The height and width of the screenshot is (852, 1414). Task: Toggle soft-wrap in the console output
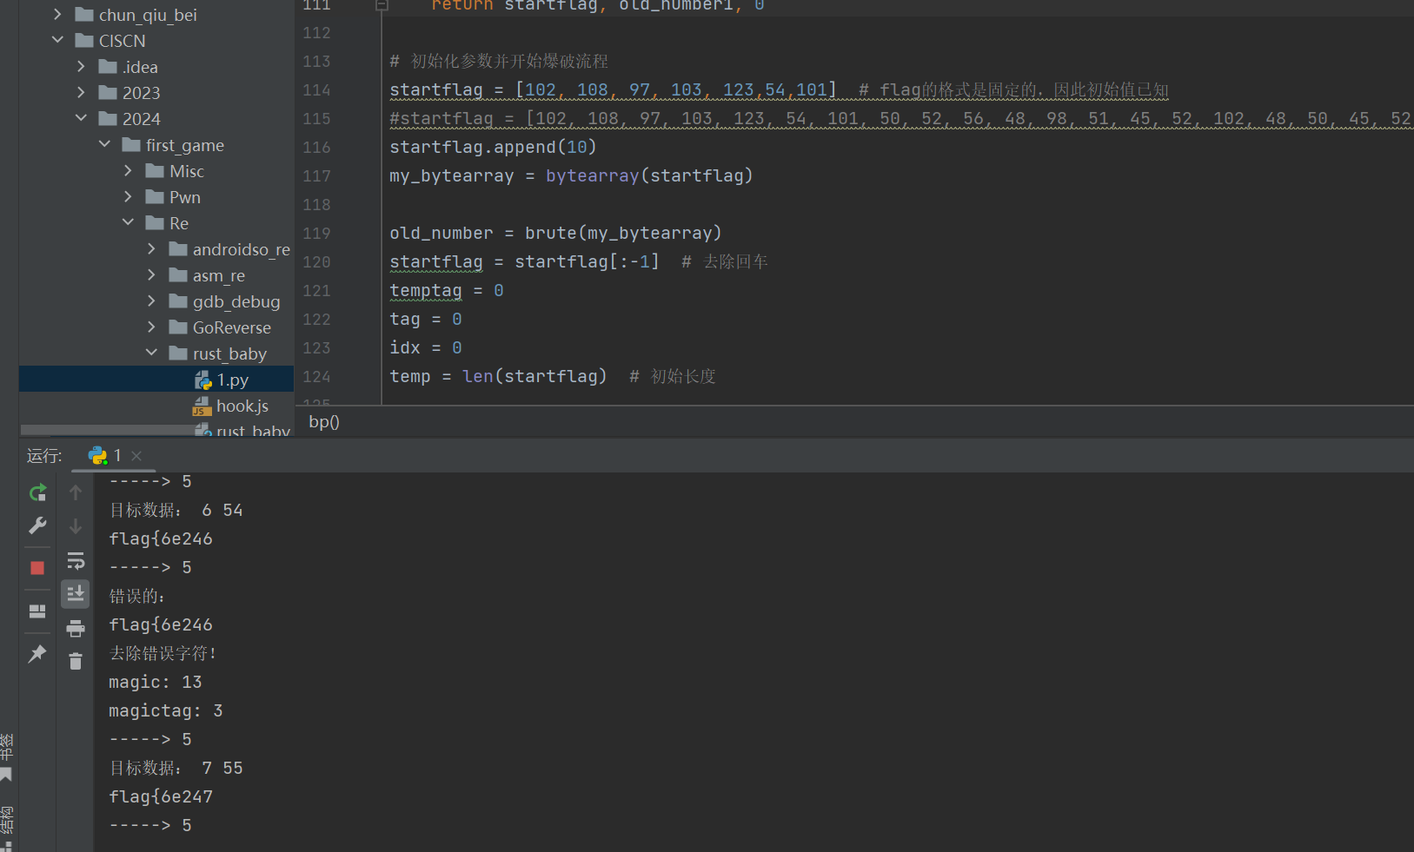coord(76,560)
